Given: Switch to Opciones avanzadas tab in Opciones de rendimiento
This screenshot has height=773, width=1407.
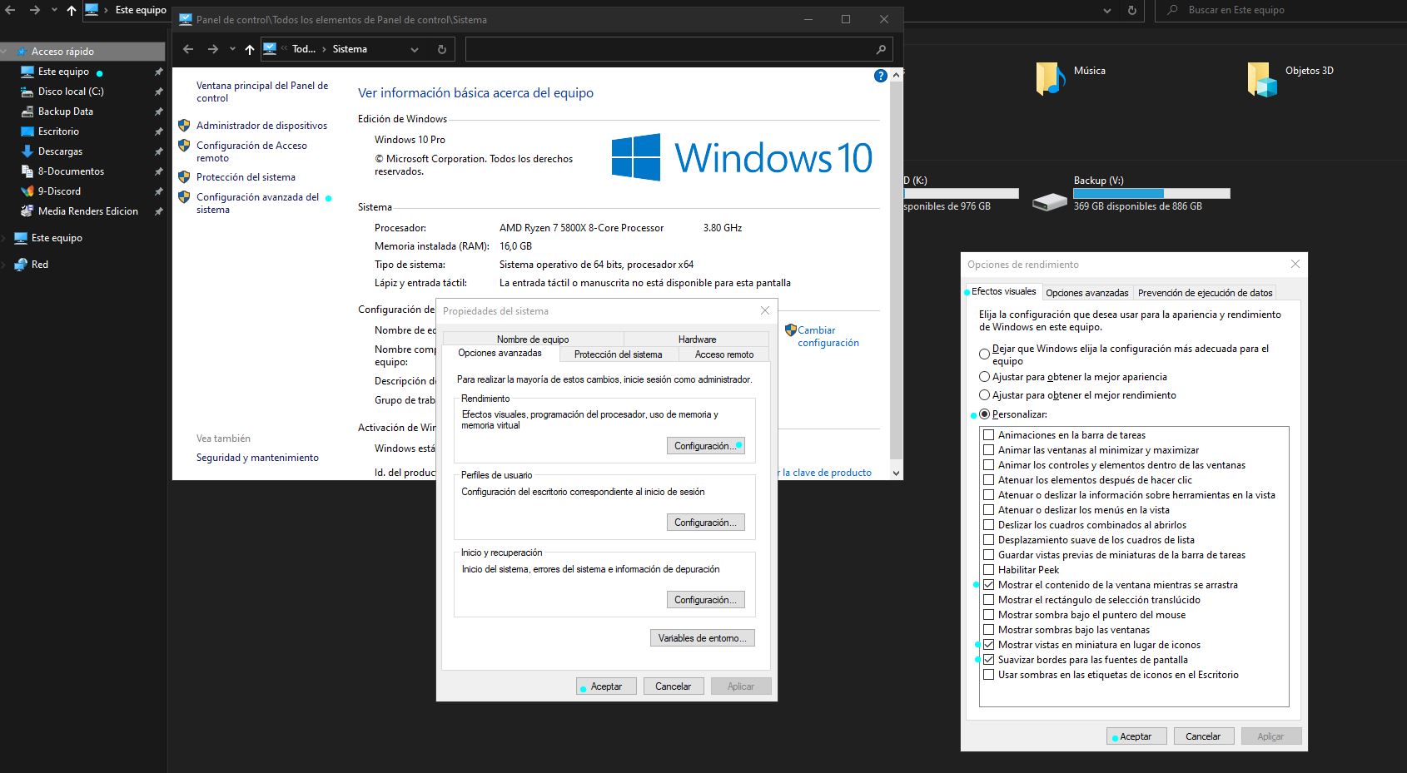Looking at the screenshot, I should tap(1086, 293).
